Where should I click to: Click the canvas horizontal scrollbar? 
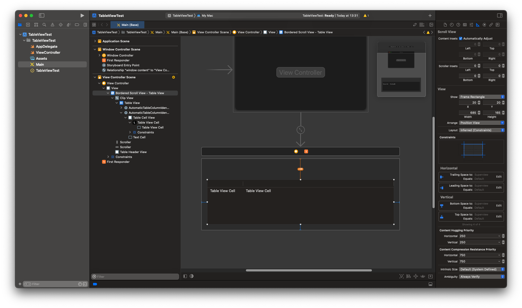tap(309, 270)
